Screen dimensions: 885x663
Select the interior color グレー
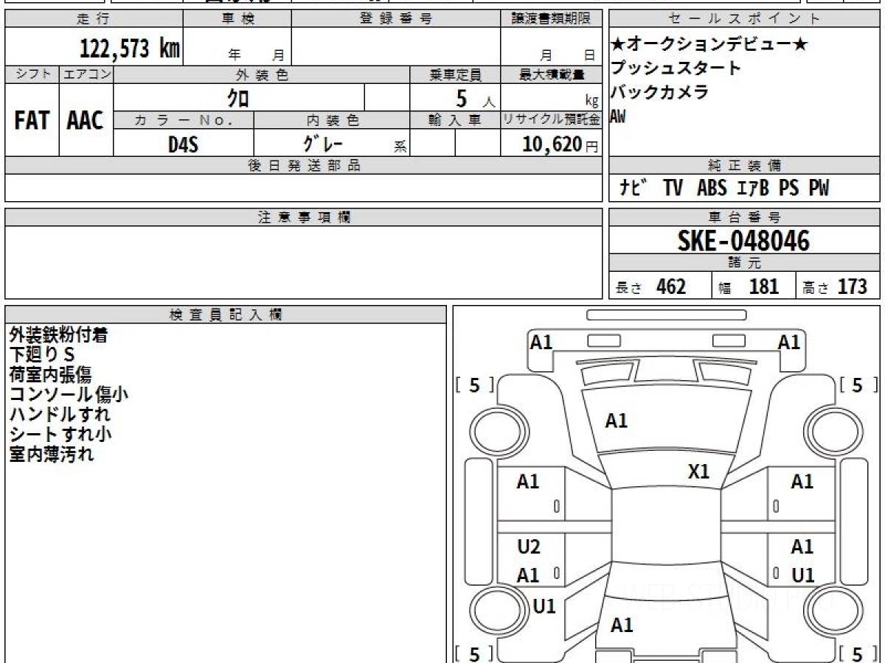tap(323, 143)
